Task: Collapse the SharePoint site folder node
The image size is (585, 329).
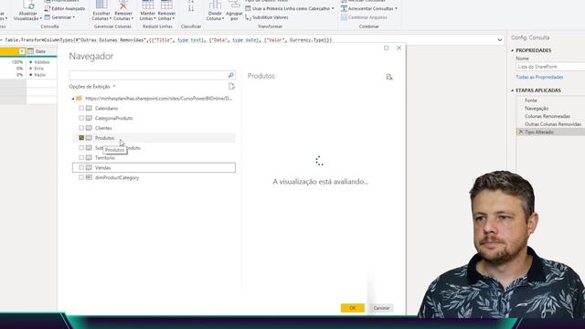Action: 73,99
